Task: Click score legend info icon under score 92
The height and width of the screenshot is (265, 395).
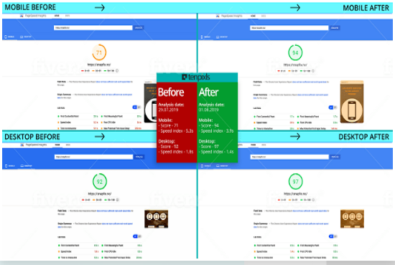Action: coord(117,200)
